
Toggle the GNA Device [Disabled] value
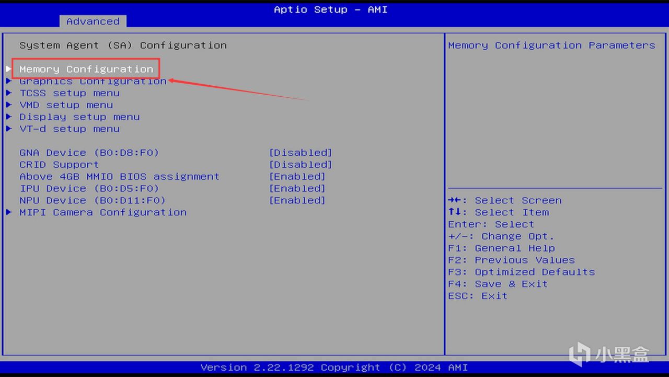301,153
